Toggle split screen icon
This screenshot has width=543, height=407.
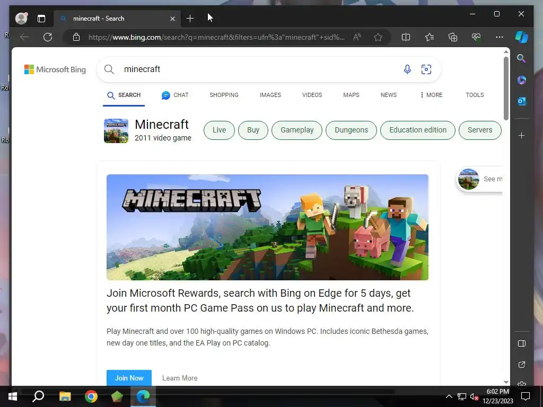(x=406, y=37)
